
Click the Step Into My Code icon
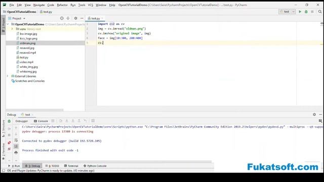click(x=73, y=121)
